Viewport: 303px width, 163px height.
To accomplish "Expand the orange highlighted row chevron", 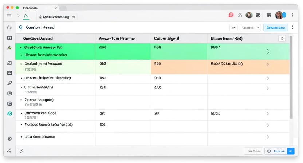I will click(268, 64).
